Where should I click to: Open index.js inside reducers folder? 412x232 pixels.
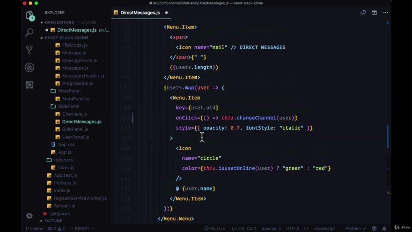[x=66, y=168]
